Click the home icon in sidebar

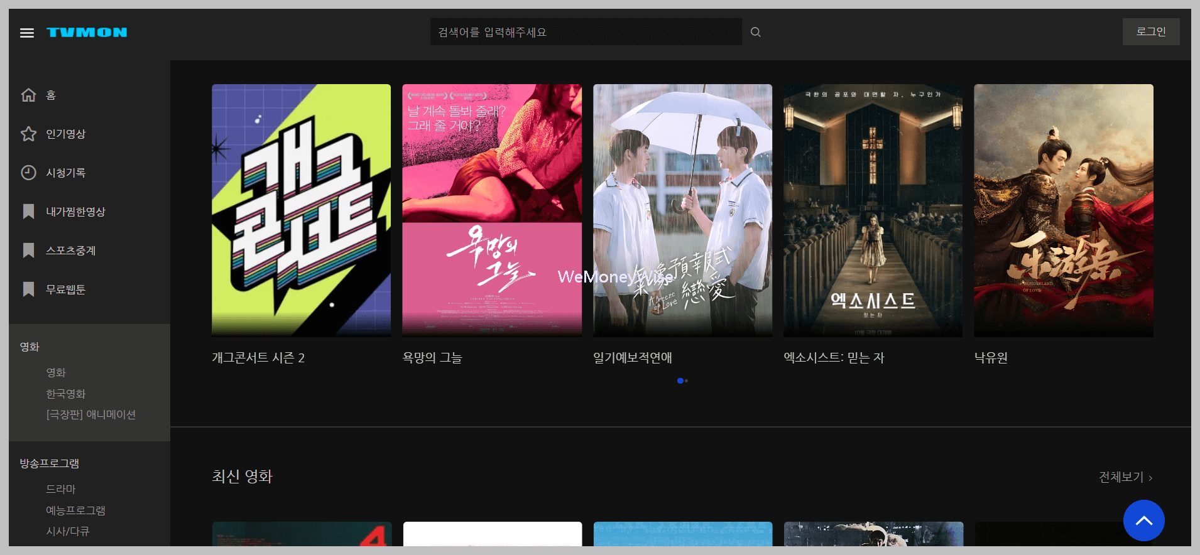[x=28, y=95]
